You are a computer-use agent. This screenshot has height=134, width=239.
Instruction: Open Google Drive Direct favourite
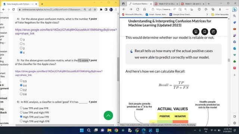(x=180, y=15)
